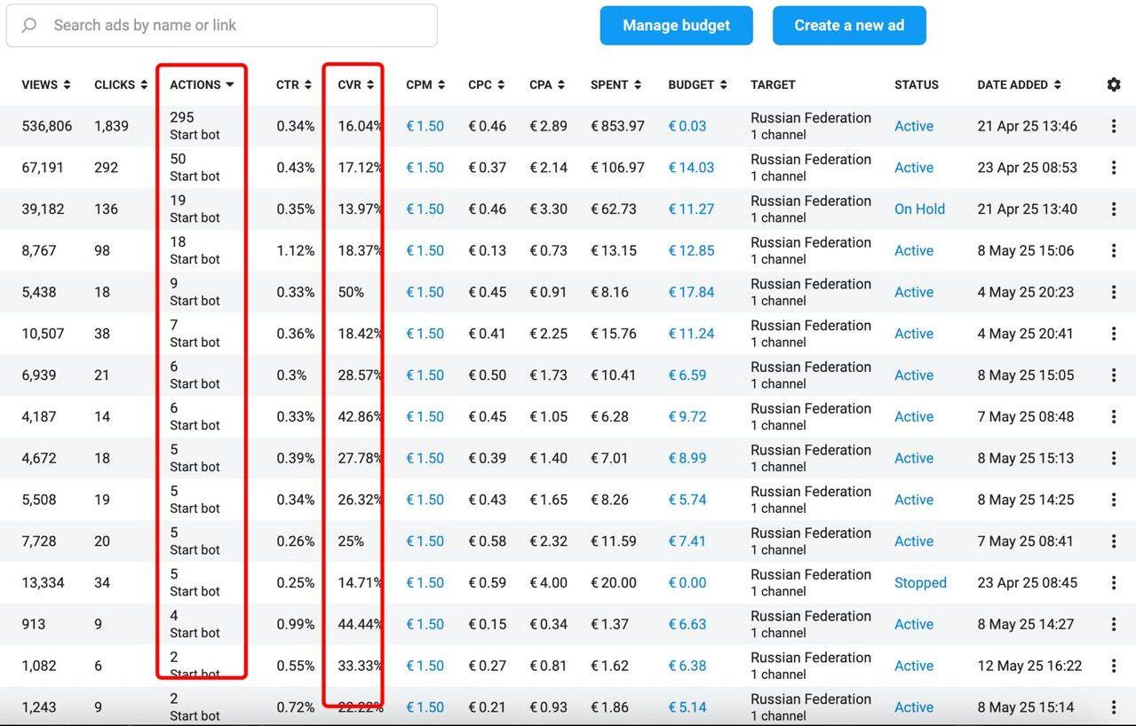Open the Active status of the 536,806 views ad

[914, 126]
